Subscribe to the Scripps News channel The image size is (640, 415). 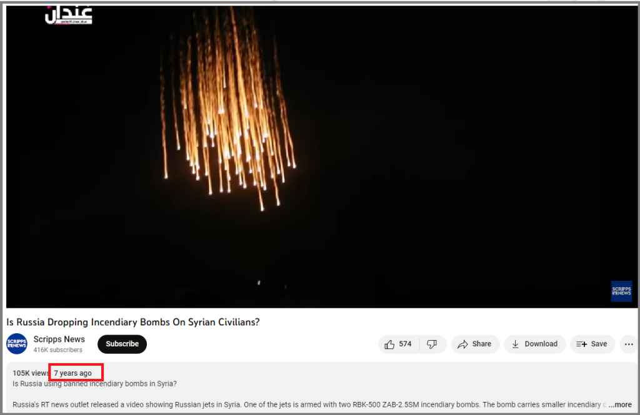pos(122,344)
